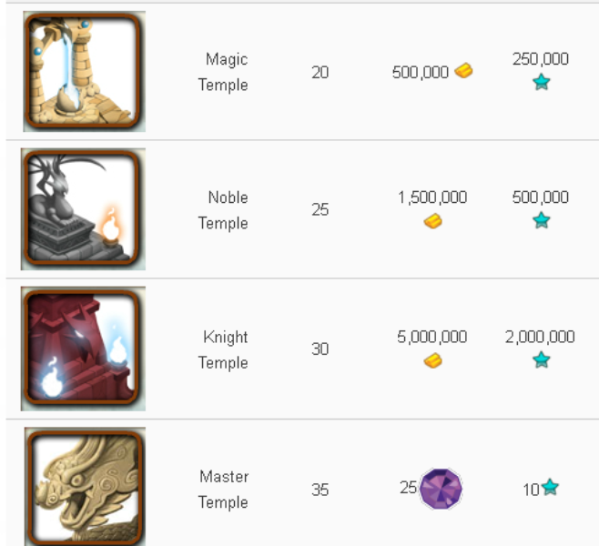Click the 5,000,000 gold cost text

432,338
